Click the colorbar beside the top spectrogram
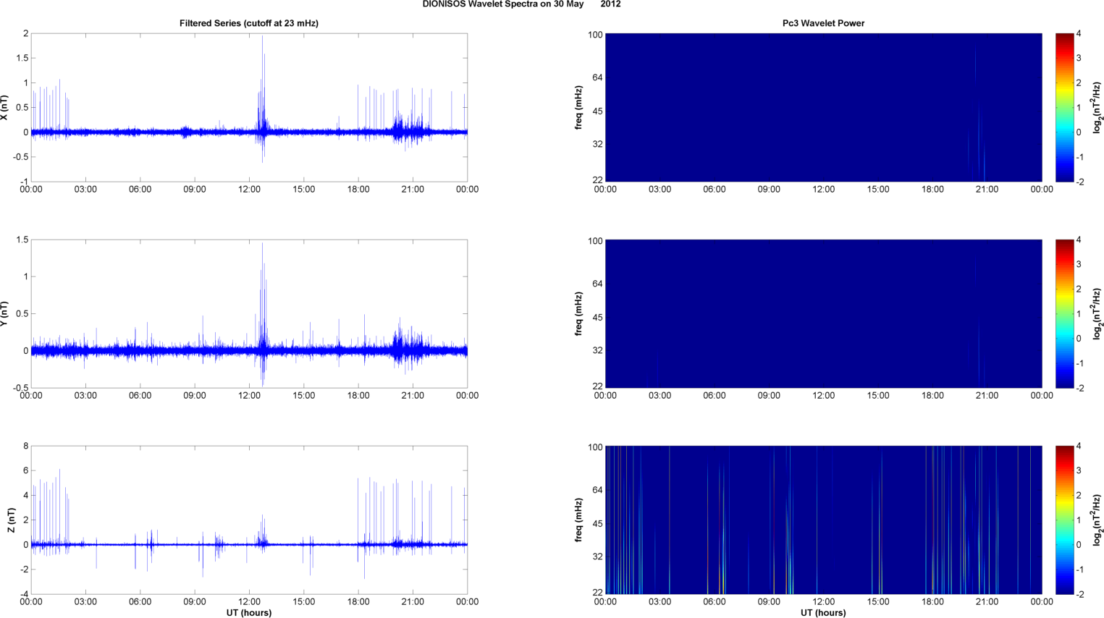Image resolution: width=1104 pixels, height=618 pixels. pos(1064,107)
